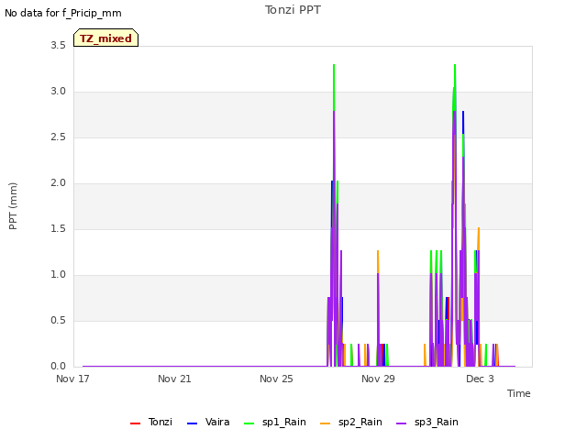
Task: Click the 1.0 y-axis tick label
Action: point(59,275)
